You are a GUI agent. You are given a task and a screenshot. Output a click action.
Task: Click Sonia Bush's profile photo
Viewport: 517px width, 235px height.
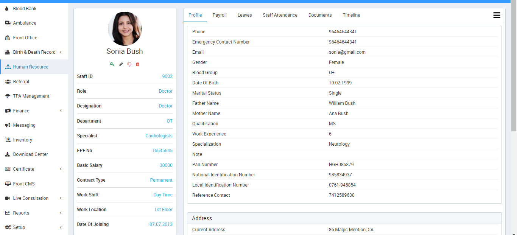click(125, 29)
